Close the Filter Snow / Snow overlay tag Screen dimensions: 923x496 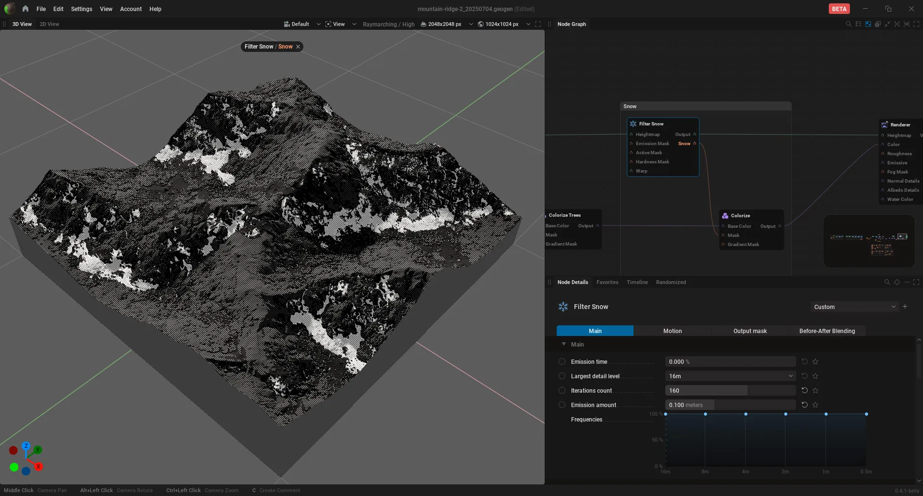298,47
